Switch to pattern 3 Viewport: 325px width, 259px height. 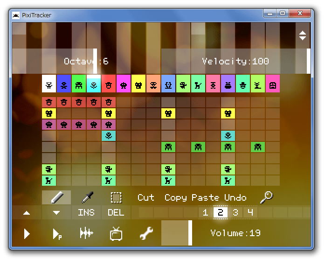click(235, 212)
